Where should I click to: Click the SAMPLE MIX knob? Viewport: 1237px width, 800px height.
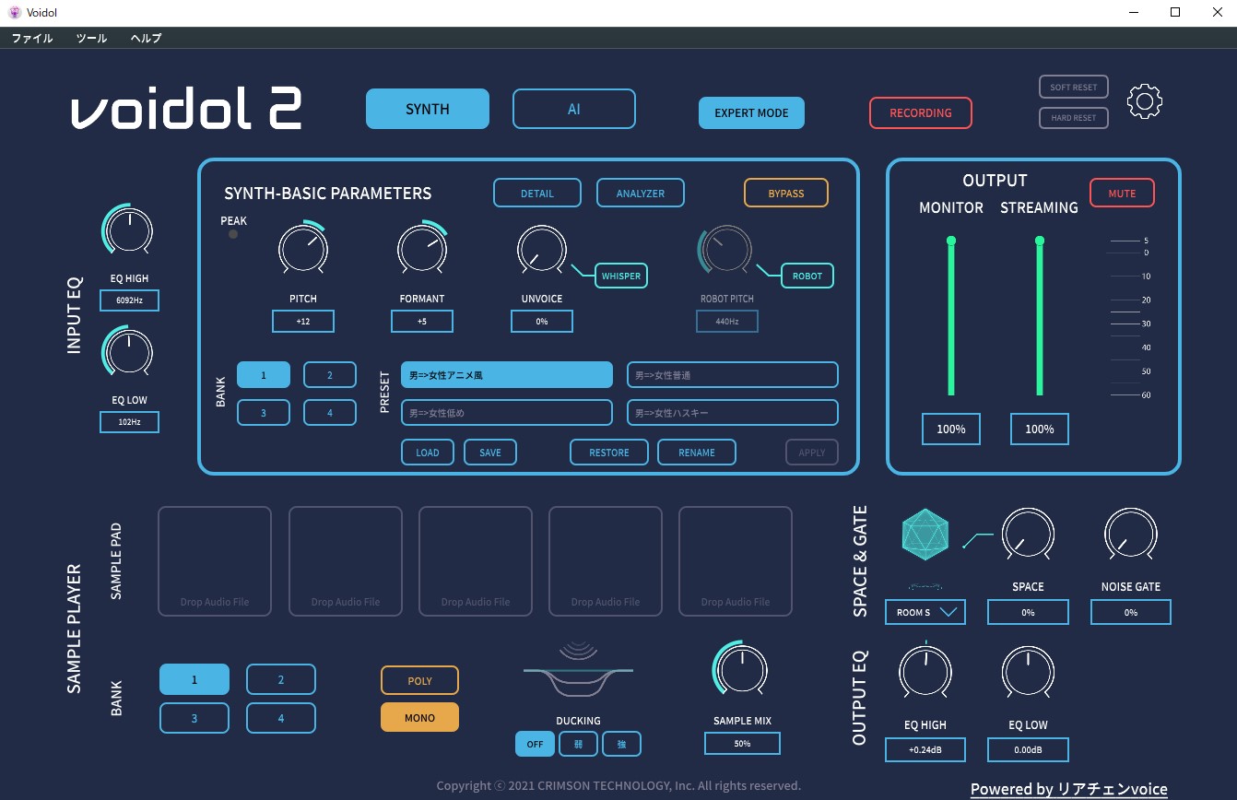tap(742, 670)
